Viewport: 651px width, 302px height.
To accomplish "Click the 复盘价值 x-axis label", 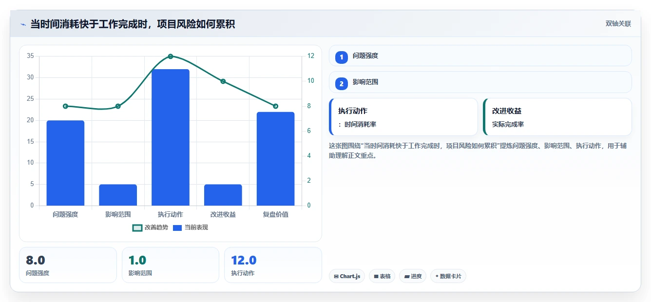I will [275, 214].
